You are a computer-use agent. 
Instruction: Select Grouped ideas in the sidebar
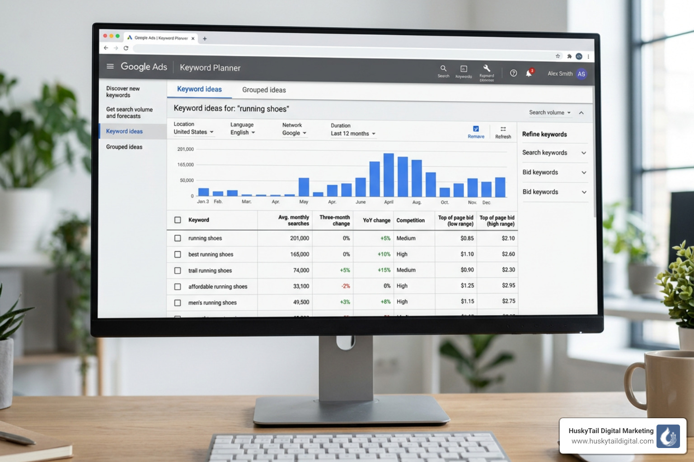coord(124,147)
